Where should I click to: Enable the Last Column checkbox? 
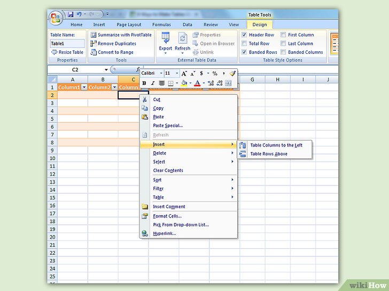[x=283, y=44]
